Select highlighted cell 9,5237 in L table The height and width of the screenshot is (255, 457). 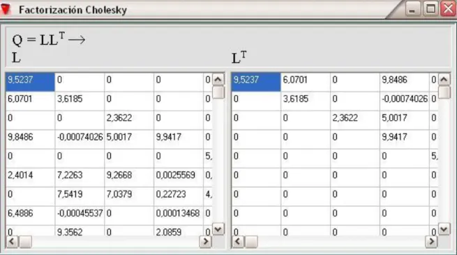30,82
